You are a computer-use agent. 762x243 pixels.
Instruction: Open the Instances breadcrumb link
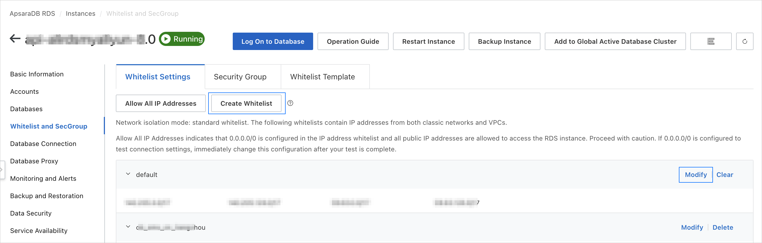80,13
